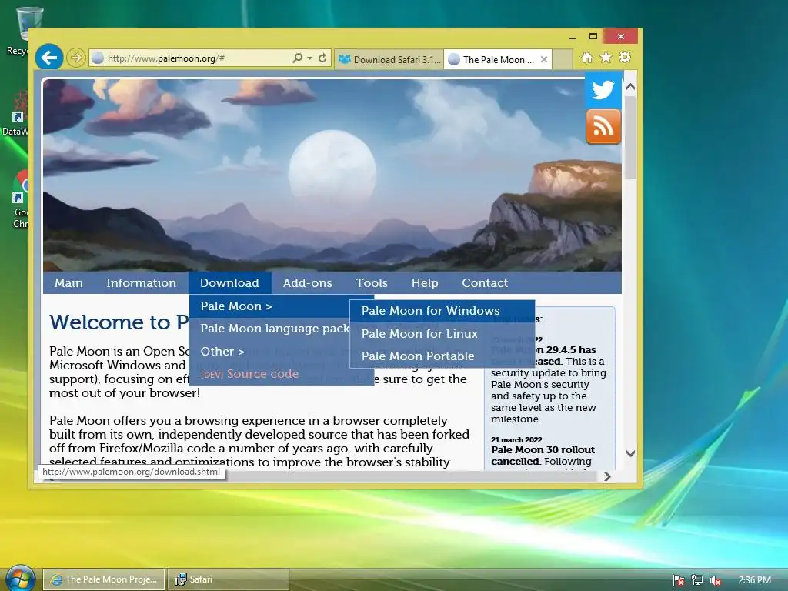The width and height of the screenshot is (788, 591).
Task: Open the Tools gear icon
Action: point(625,58)
